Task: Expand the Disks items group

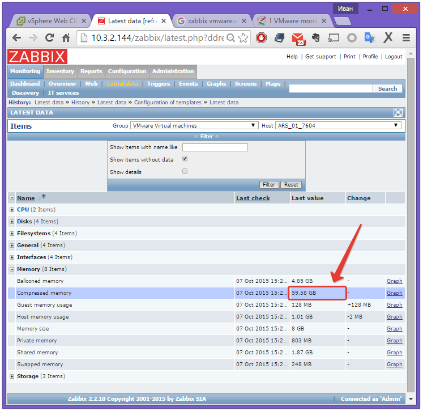Action: (12, 222)
